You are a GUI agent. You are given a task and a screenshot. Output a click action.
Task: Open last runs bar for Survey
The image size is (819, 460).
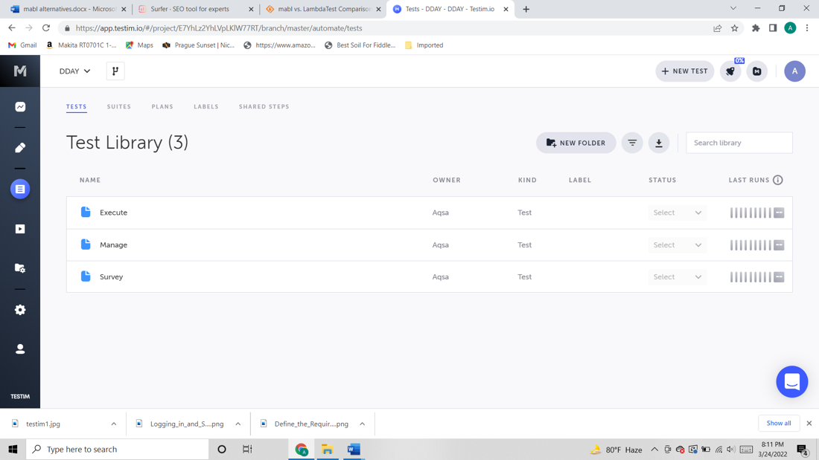click(757, 277)
